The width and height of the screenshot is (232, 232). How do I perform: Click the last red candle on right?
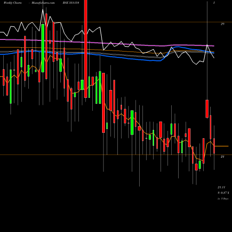[x=214, y=146]
